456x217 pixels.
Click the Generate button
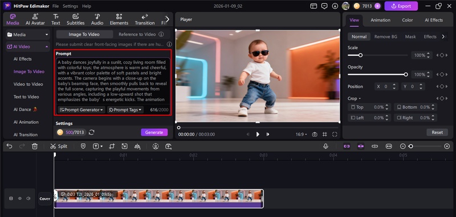(x=154, y=132)
